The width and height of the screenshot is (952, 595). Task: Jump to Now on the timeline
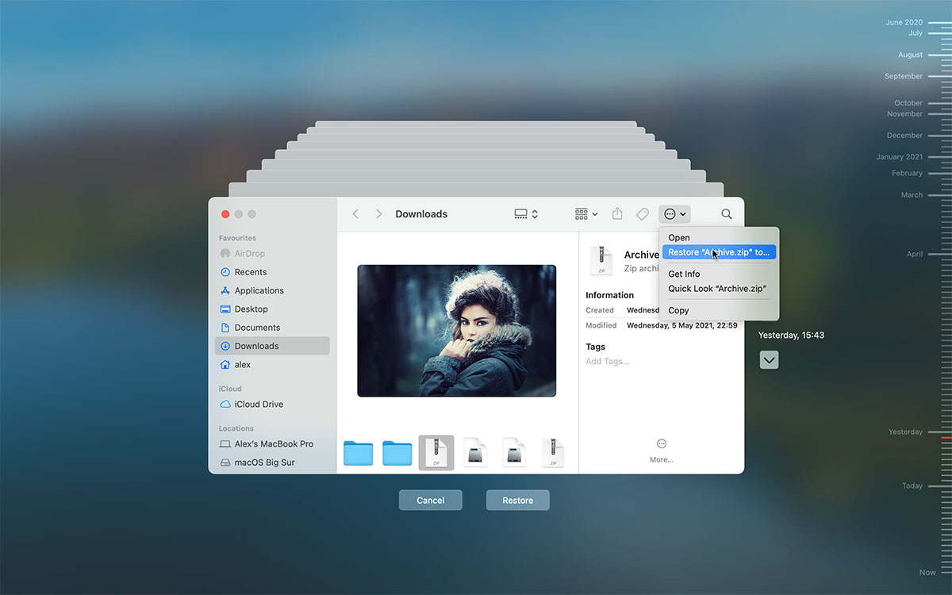tap(927, 573)
